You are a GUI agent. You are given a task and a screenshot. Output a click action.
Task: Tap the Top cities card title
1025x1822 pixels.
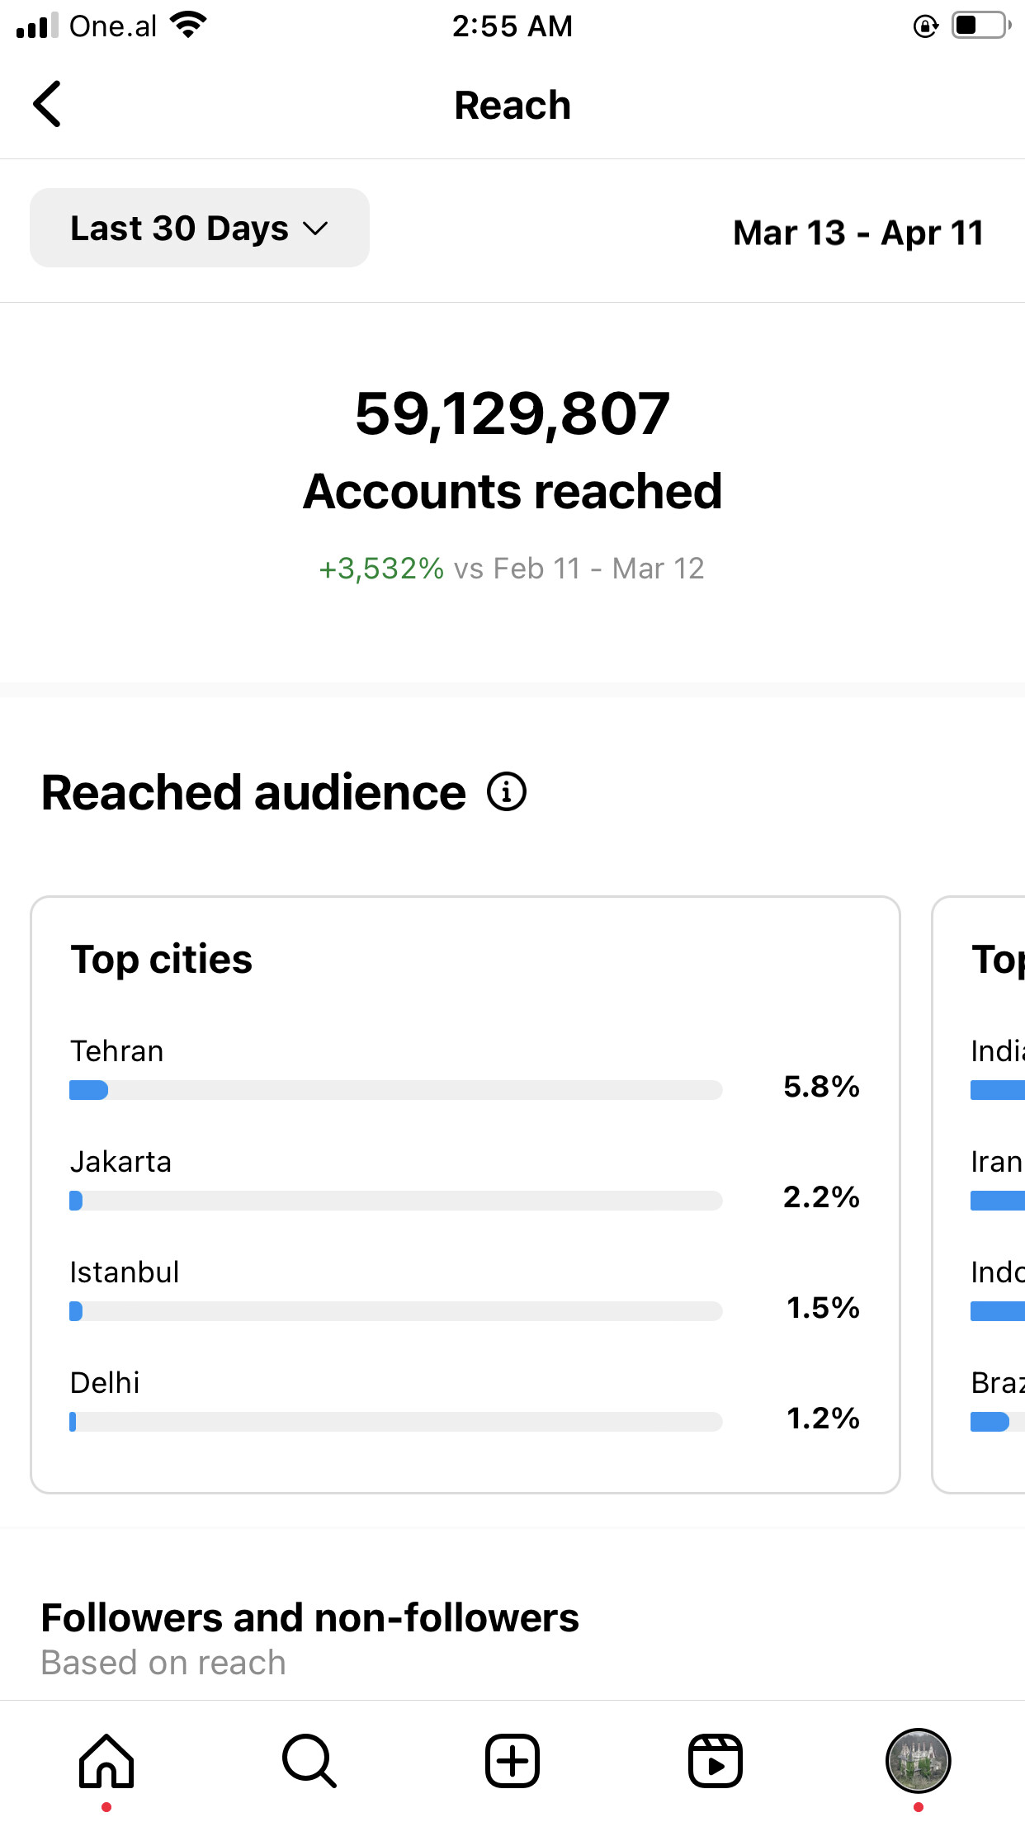click(162, 960)
